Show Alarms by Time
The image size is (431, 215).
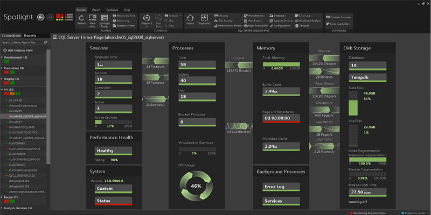click(x=124, y=16)
